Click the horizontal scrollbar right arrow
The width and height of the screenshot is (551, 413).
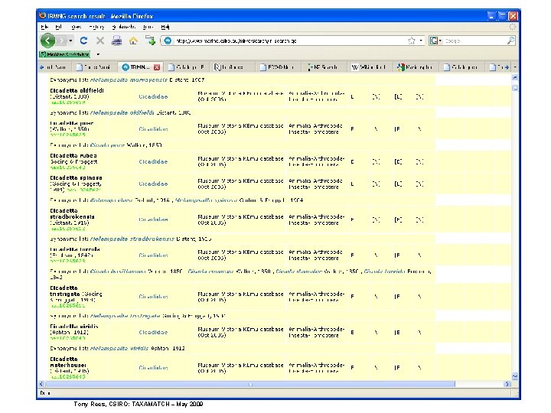point(507,384)
